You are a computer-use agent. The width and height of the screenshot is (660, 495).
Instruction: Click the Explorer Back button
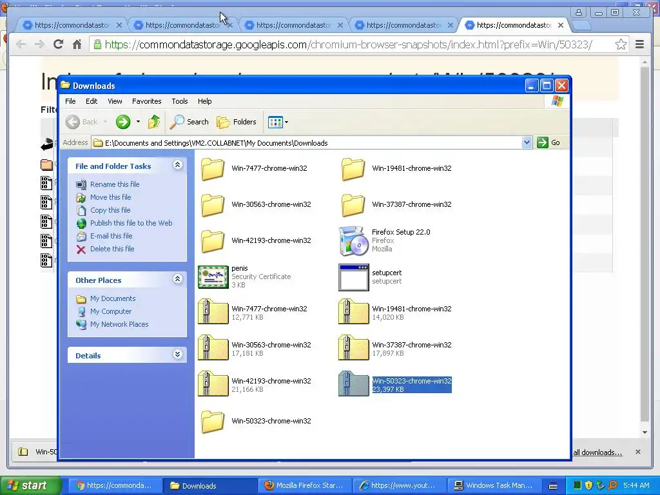(82, 122)
